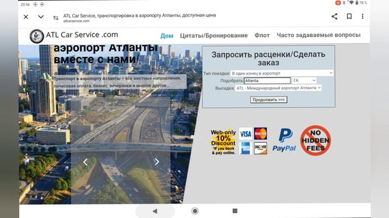
Task: Click the аэропорт Атланты вместе с нами headline
Action: (106, 54)
